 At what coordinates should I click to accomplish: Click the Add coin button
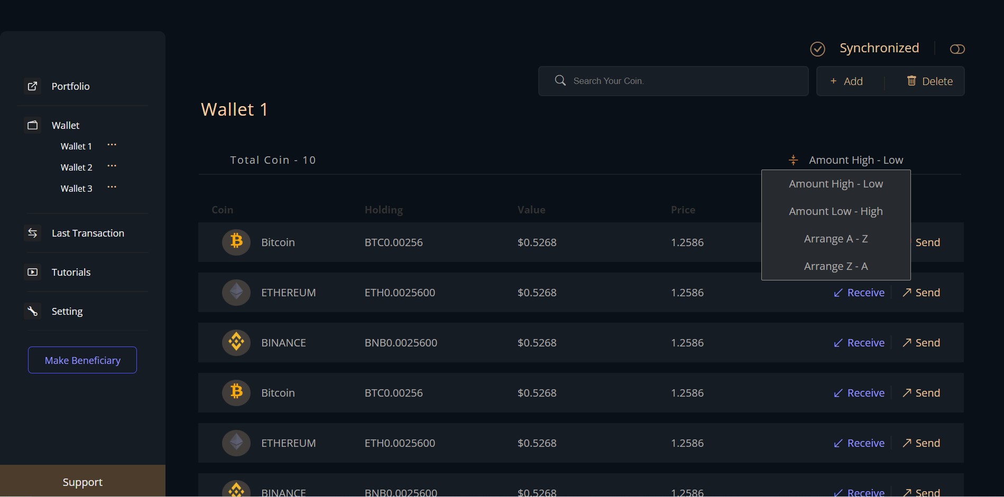click(x=846, y=81)
